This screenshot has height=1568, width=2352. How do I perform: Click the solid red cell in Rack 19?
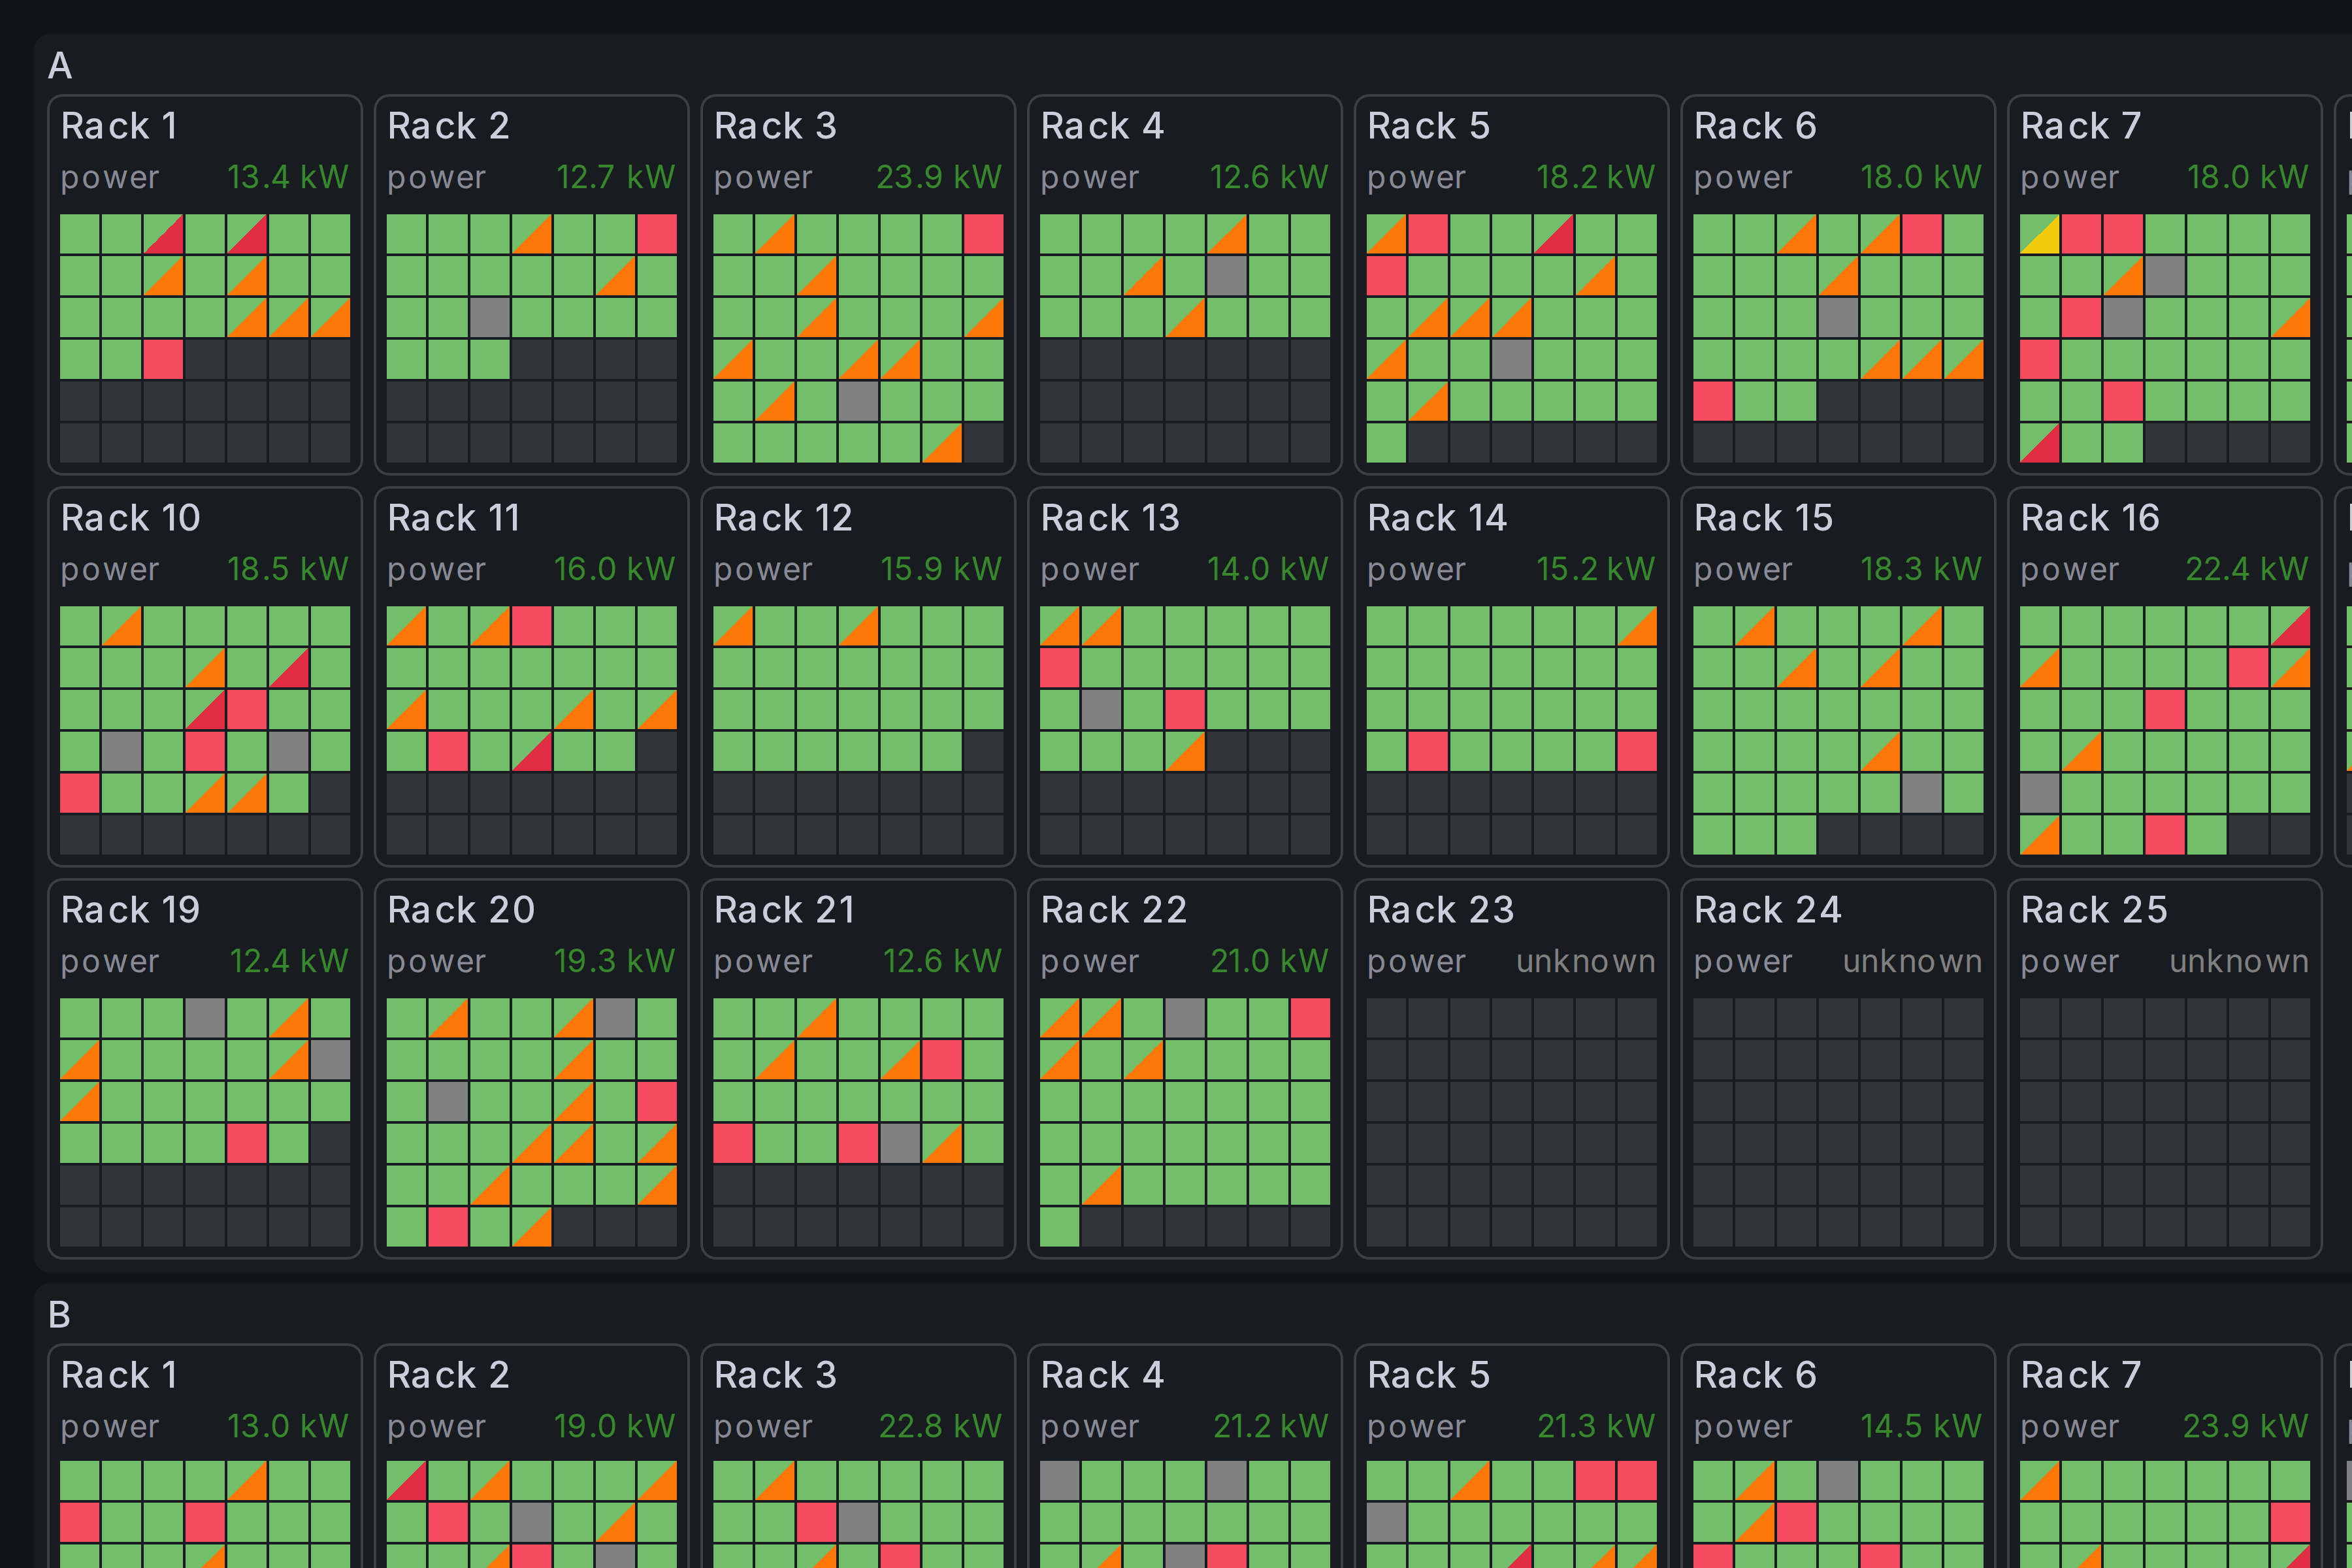[x=247, y=1143]
